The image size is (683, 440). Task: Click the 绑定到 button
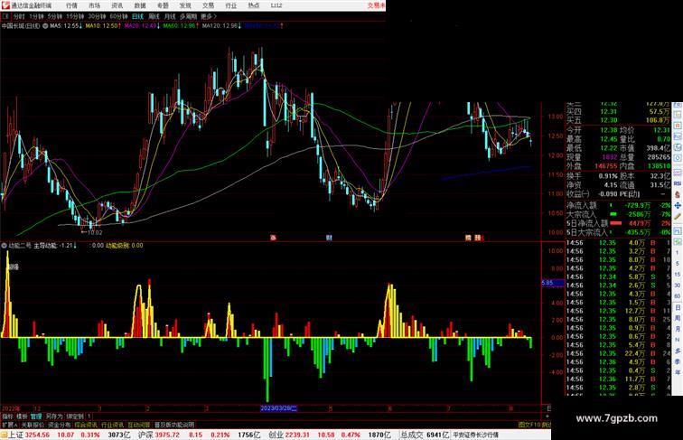pos(74,417)
